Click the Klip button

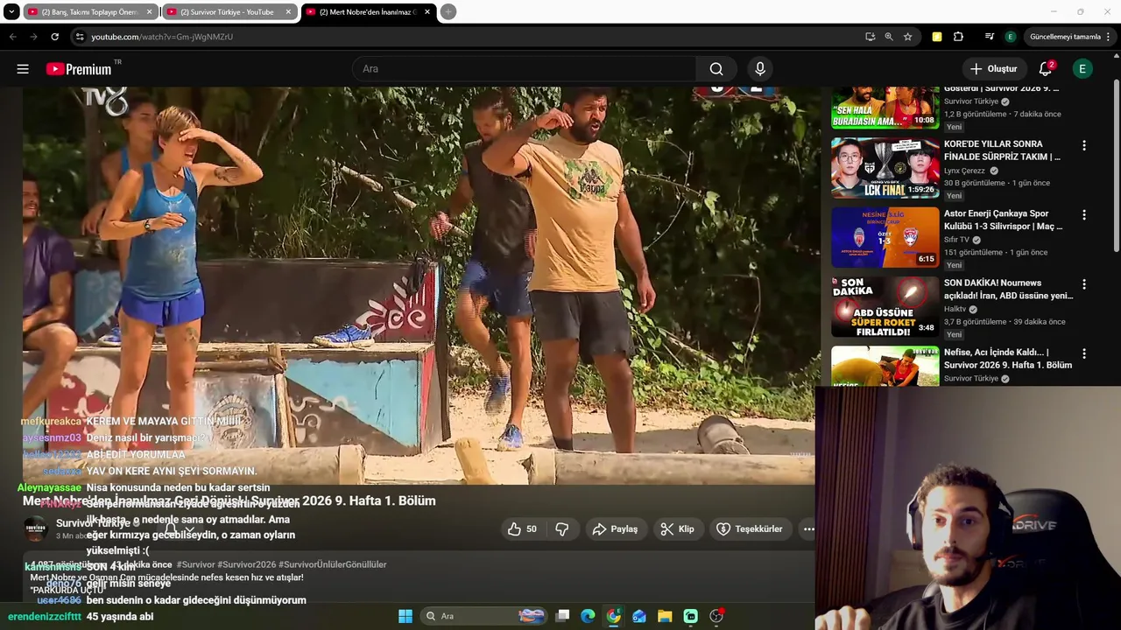pyautogui.click(x=677, y=528)
